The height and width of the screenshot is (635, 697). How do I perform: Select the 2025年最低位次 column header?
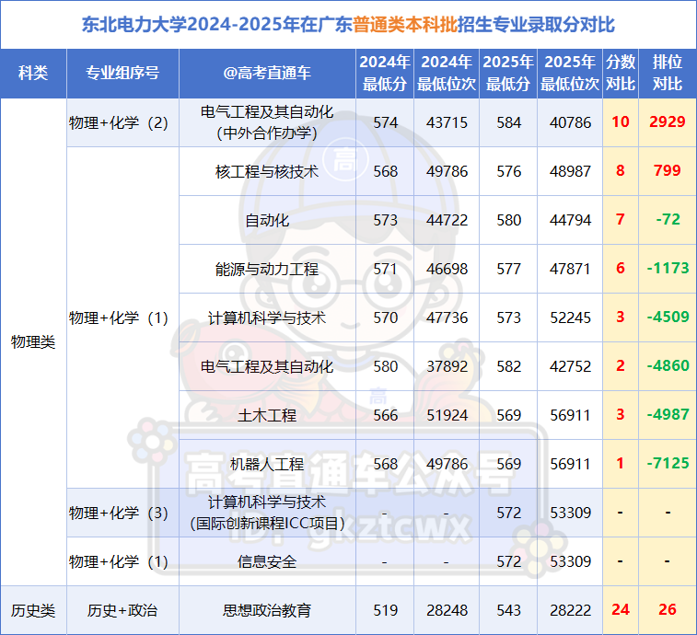coord(570,74)
